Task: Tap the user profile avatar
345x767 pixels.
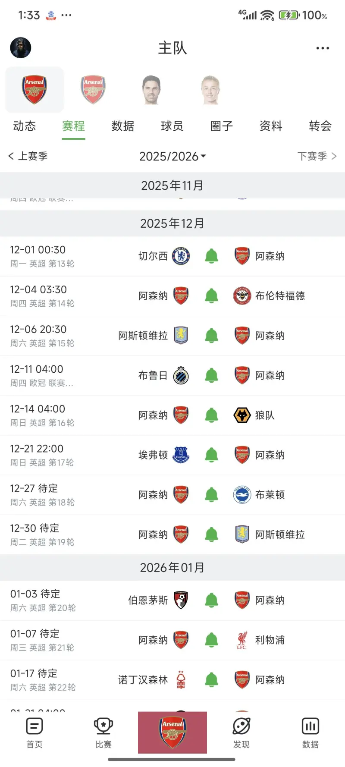Action: 21,47
